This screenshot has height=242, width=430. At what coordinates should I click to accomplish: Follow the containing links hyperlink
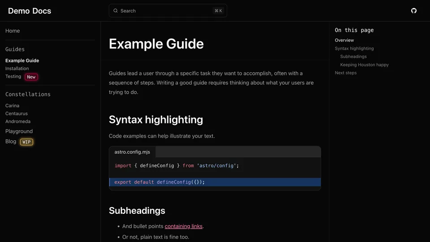pyautogui.click(x=184, y=226)
